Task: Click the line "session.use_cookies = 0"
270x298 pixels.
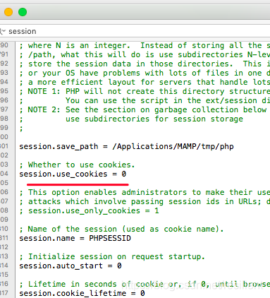Action: [x=73, y=174]
